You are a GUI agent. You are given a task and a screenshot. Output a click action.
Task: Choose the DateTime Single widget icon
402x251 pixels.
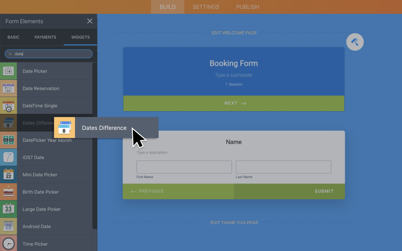[8, 106]
